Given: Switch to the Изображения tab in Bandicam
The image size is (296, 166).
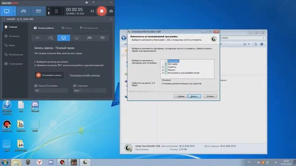Looking at the screenshot, I should [x=89, y=28].
